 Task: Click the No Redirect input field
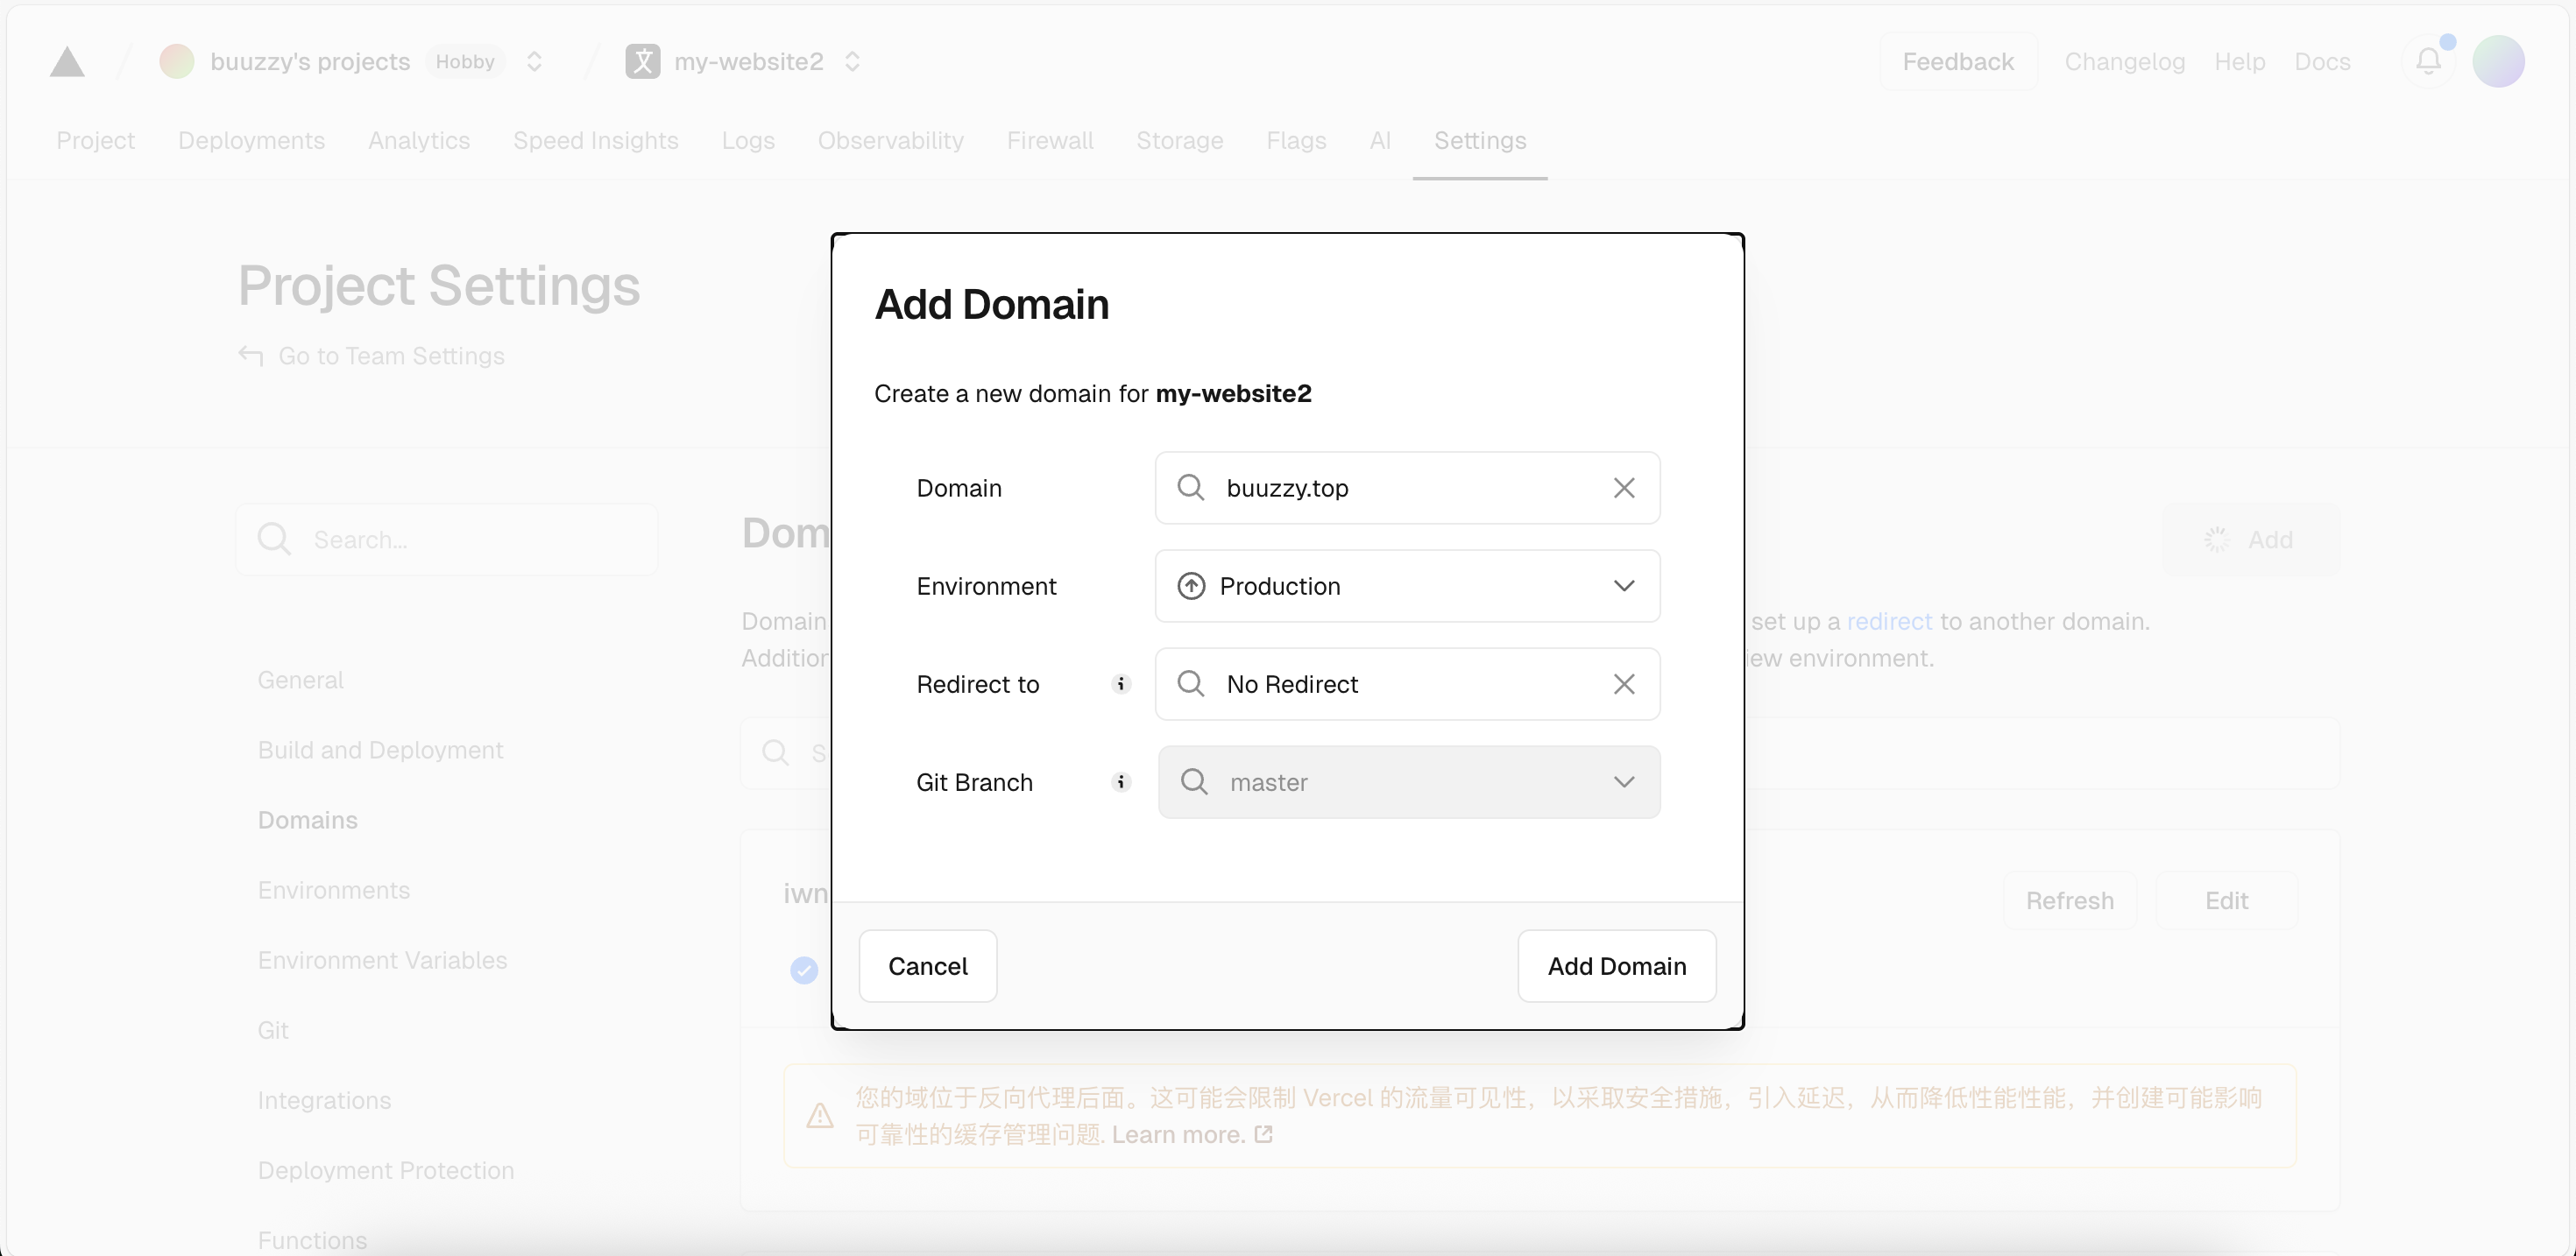(1408, 684)
